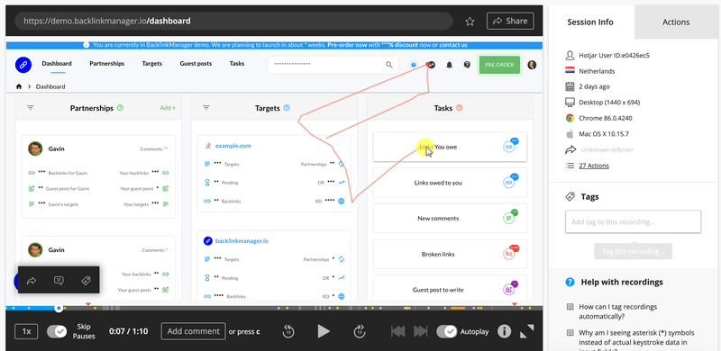This screenshot has height=351, width=721.
Task: Click the New comments green icon
Action: click(509, 218)
